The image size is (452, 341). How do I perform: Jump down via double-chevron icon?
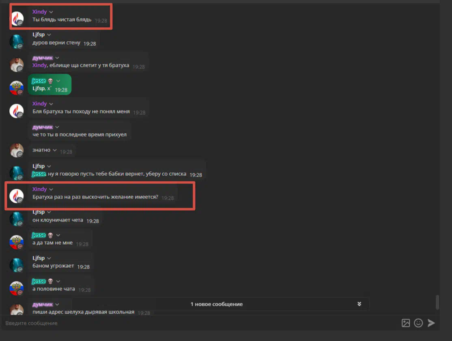point(359,304)
